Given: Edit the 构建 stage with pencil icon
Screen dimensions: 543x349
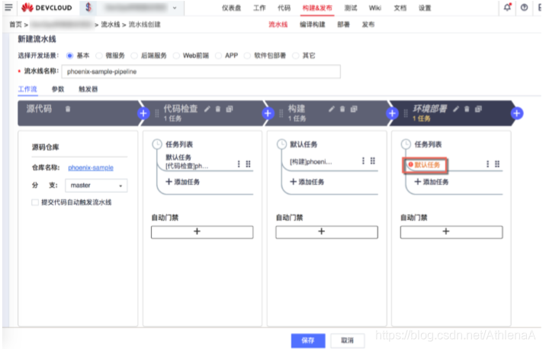Looking at the screenshot, I should click(332, 109).
